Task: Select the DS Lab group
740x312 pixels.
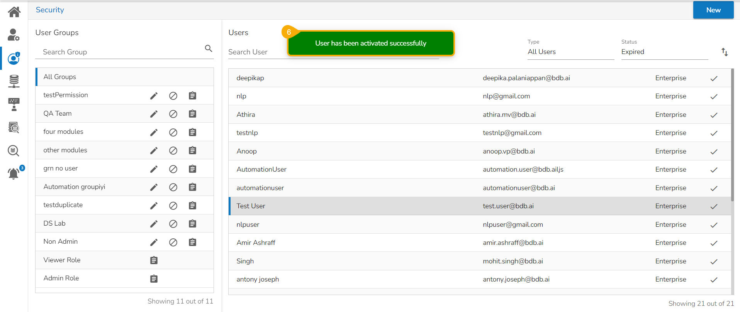Action: [54, 223]
